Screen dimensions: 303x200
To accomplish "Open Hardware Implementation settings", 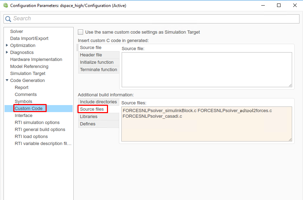I will coord(36,60).
